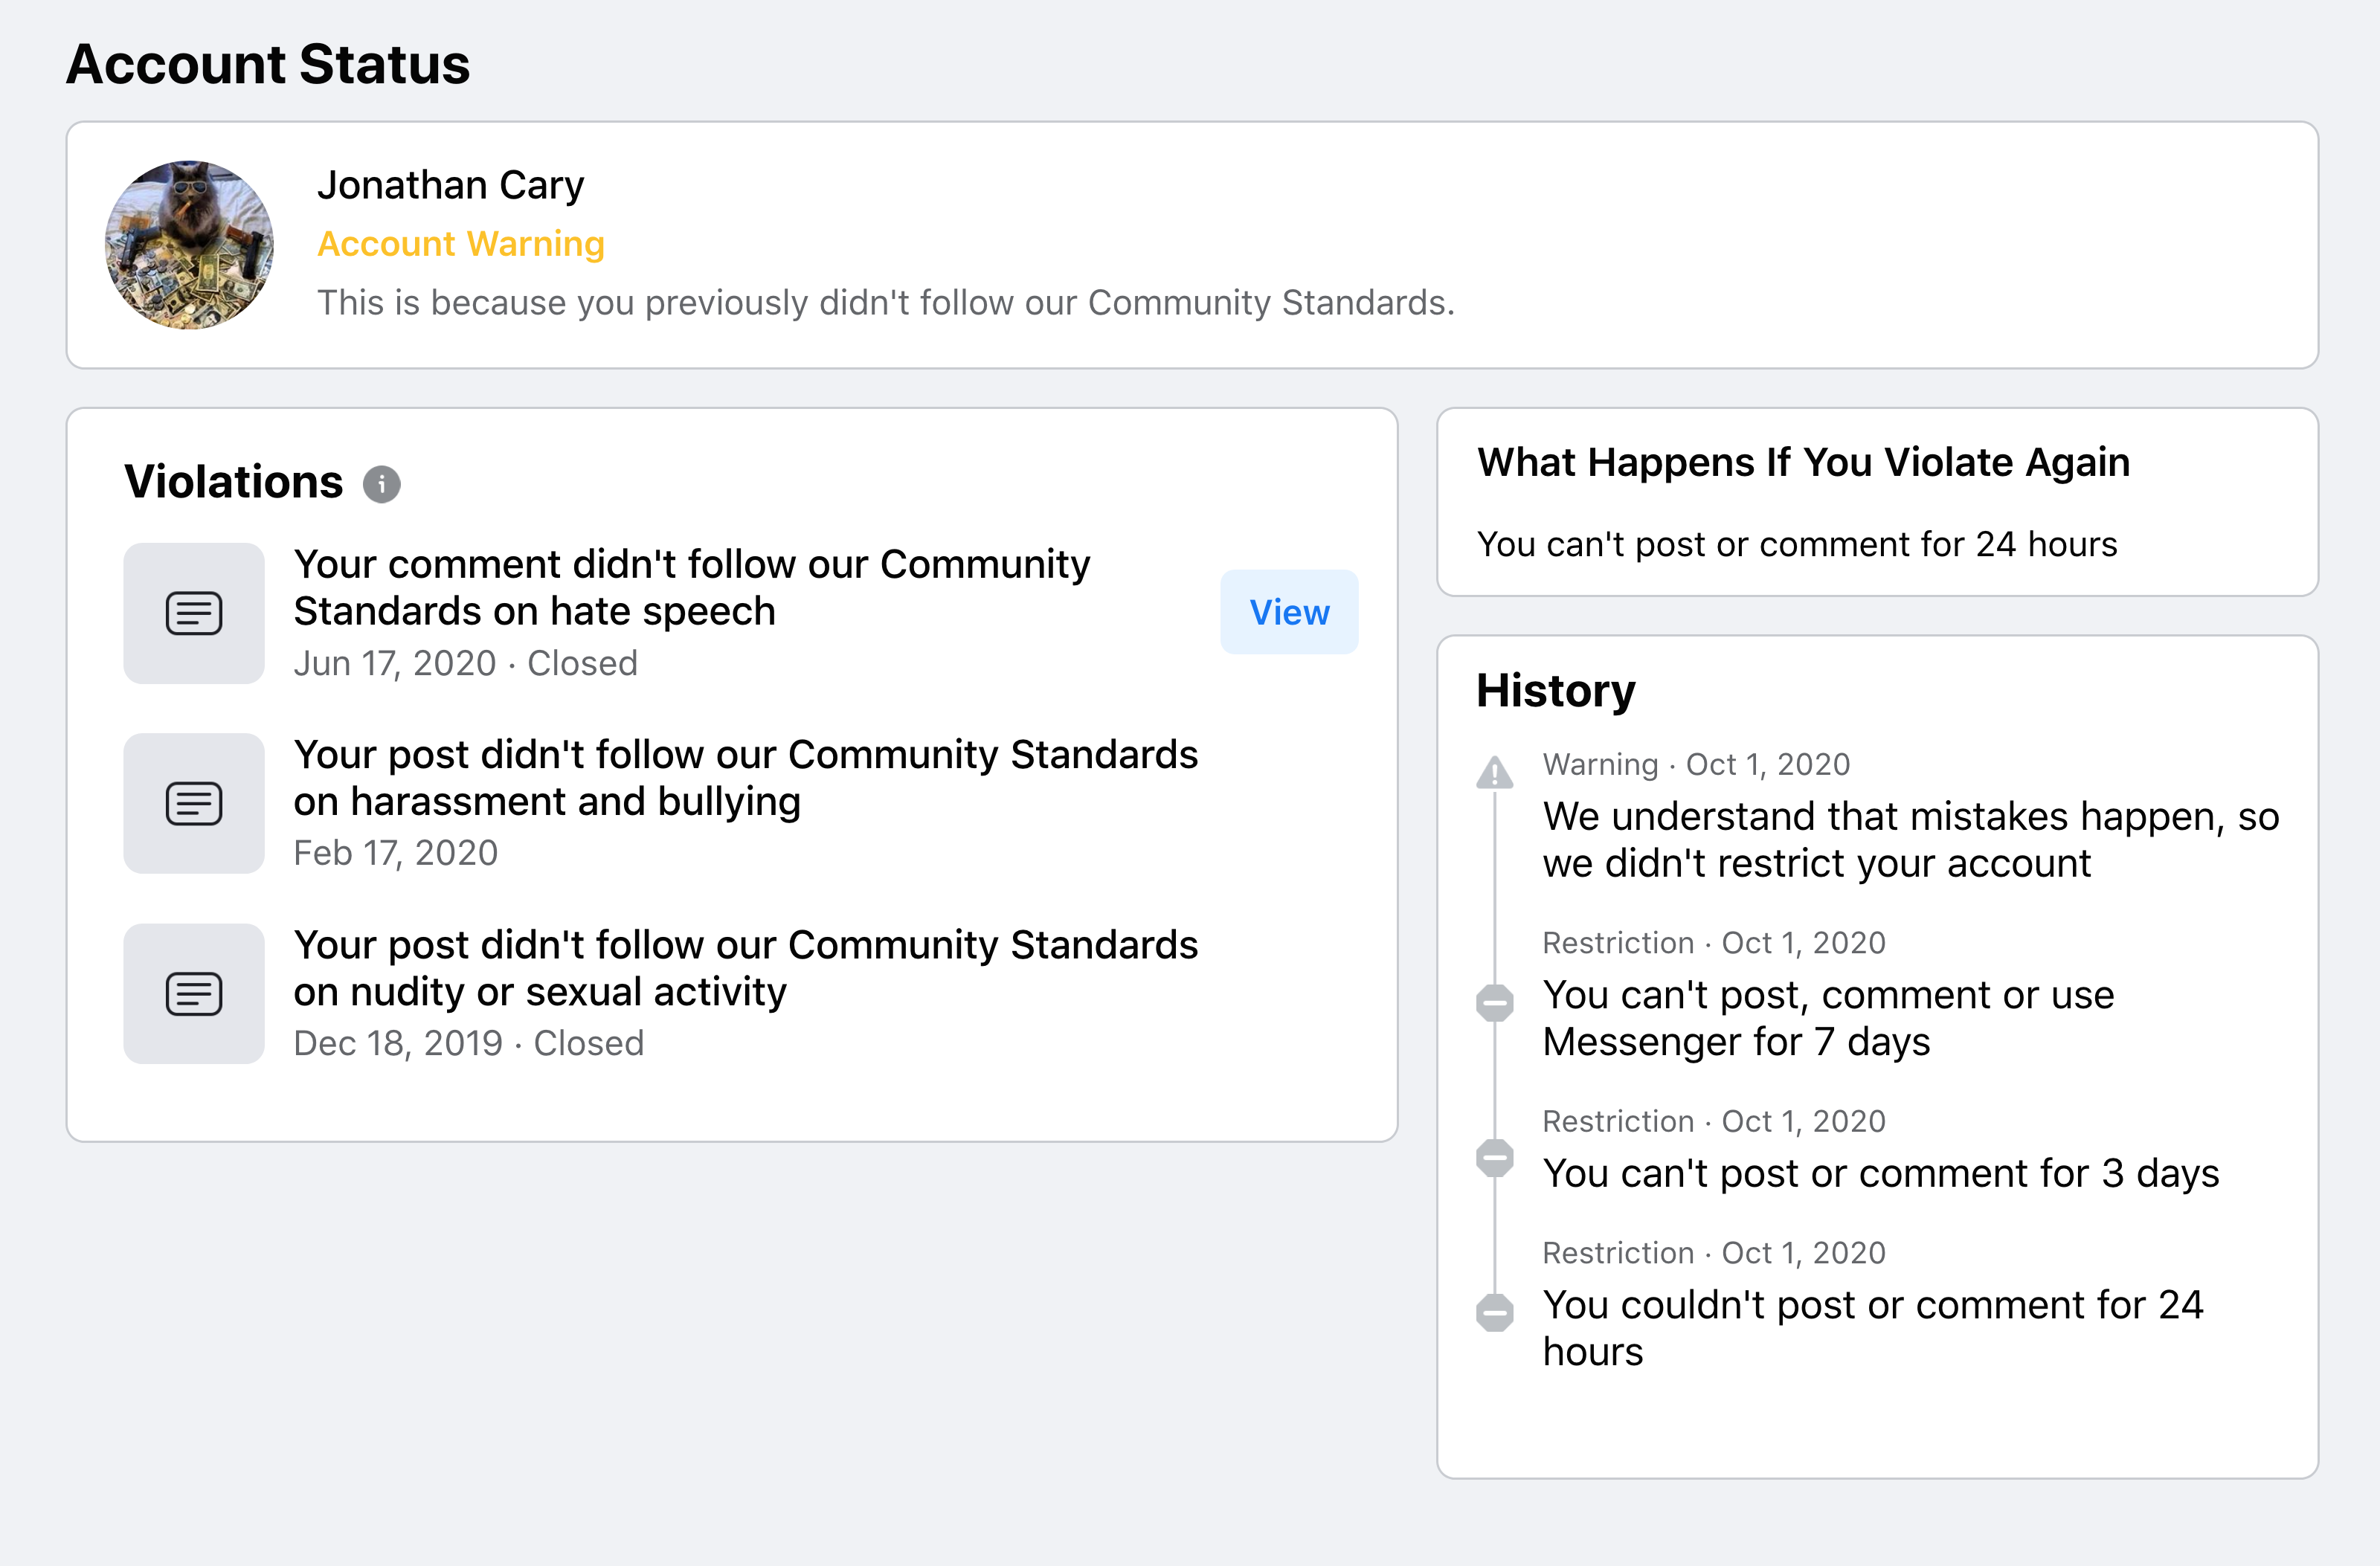Open Jonathan Cary's profile picture
This screenshot has height=1566, width=2380.
click(189, 245)
